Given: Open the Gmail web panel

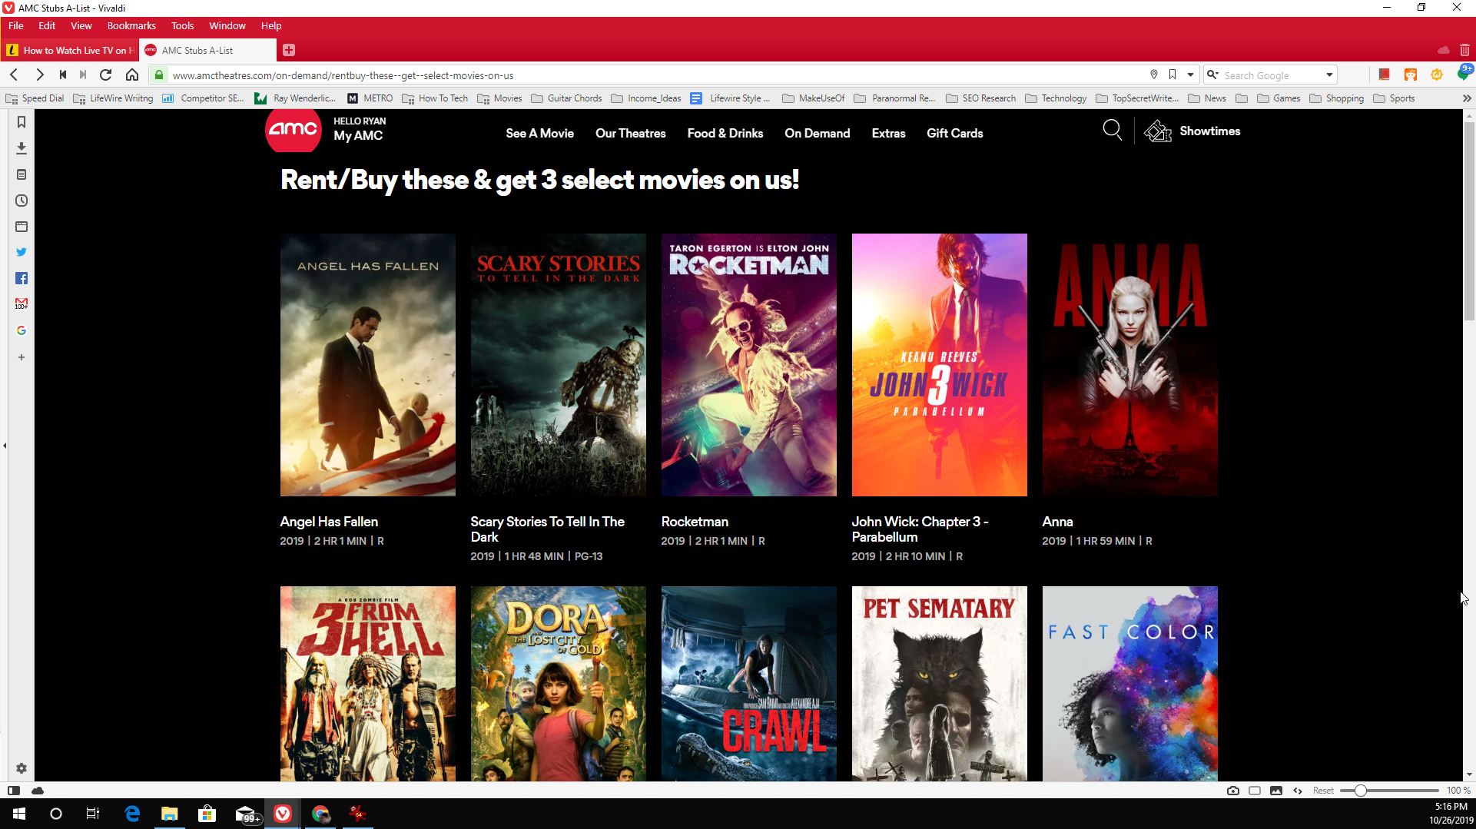Looking at the screenshot, I should 22,304.
